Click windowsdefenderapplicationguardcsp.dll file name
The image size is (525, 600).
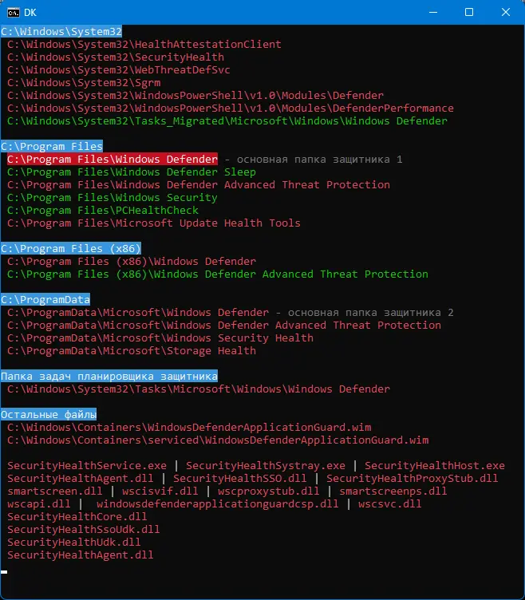coord(218,504)
